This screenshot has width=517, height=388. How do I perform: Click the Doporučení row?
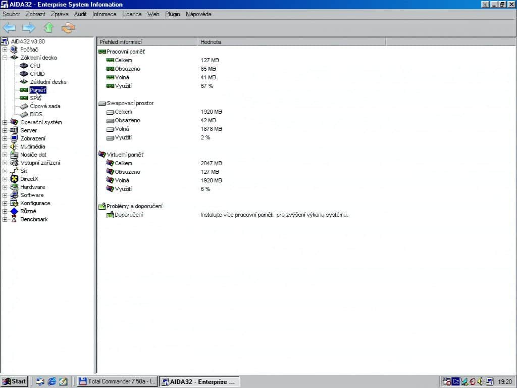129,215
